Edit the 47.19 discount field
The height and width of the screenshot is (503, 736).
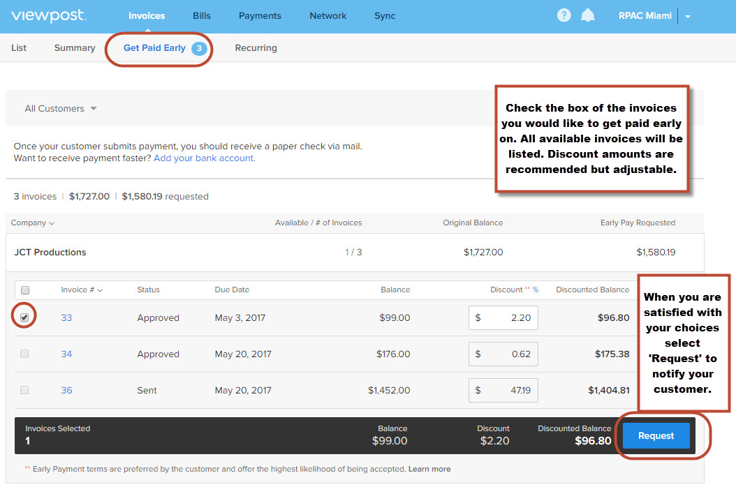click(x=503, y=390)
